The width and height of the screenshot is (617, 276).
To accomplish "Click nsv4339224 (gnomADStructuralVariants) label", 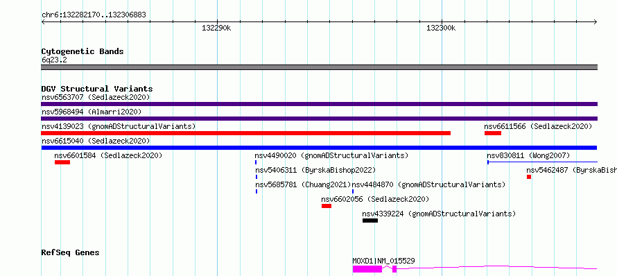I will [439, 214].
